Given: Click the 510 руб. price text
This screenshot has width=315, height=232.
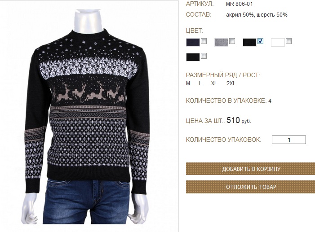Looking at the screenshot, I should pos(239,120).
